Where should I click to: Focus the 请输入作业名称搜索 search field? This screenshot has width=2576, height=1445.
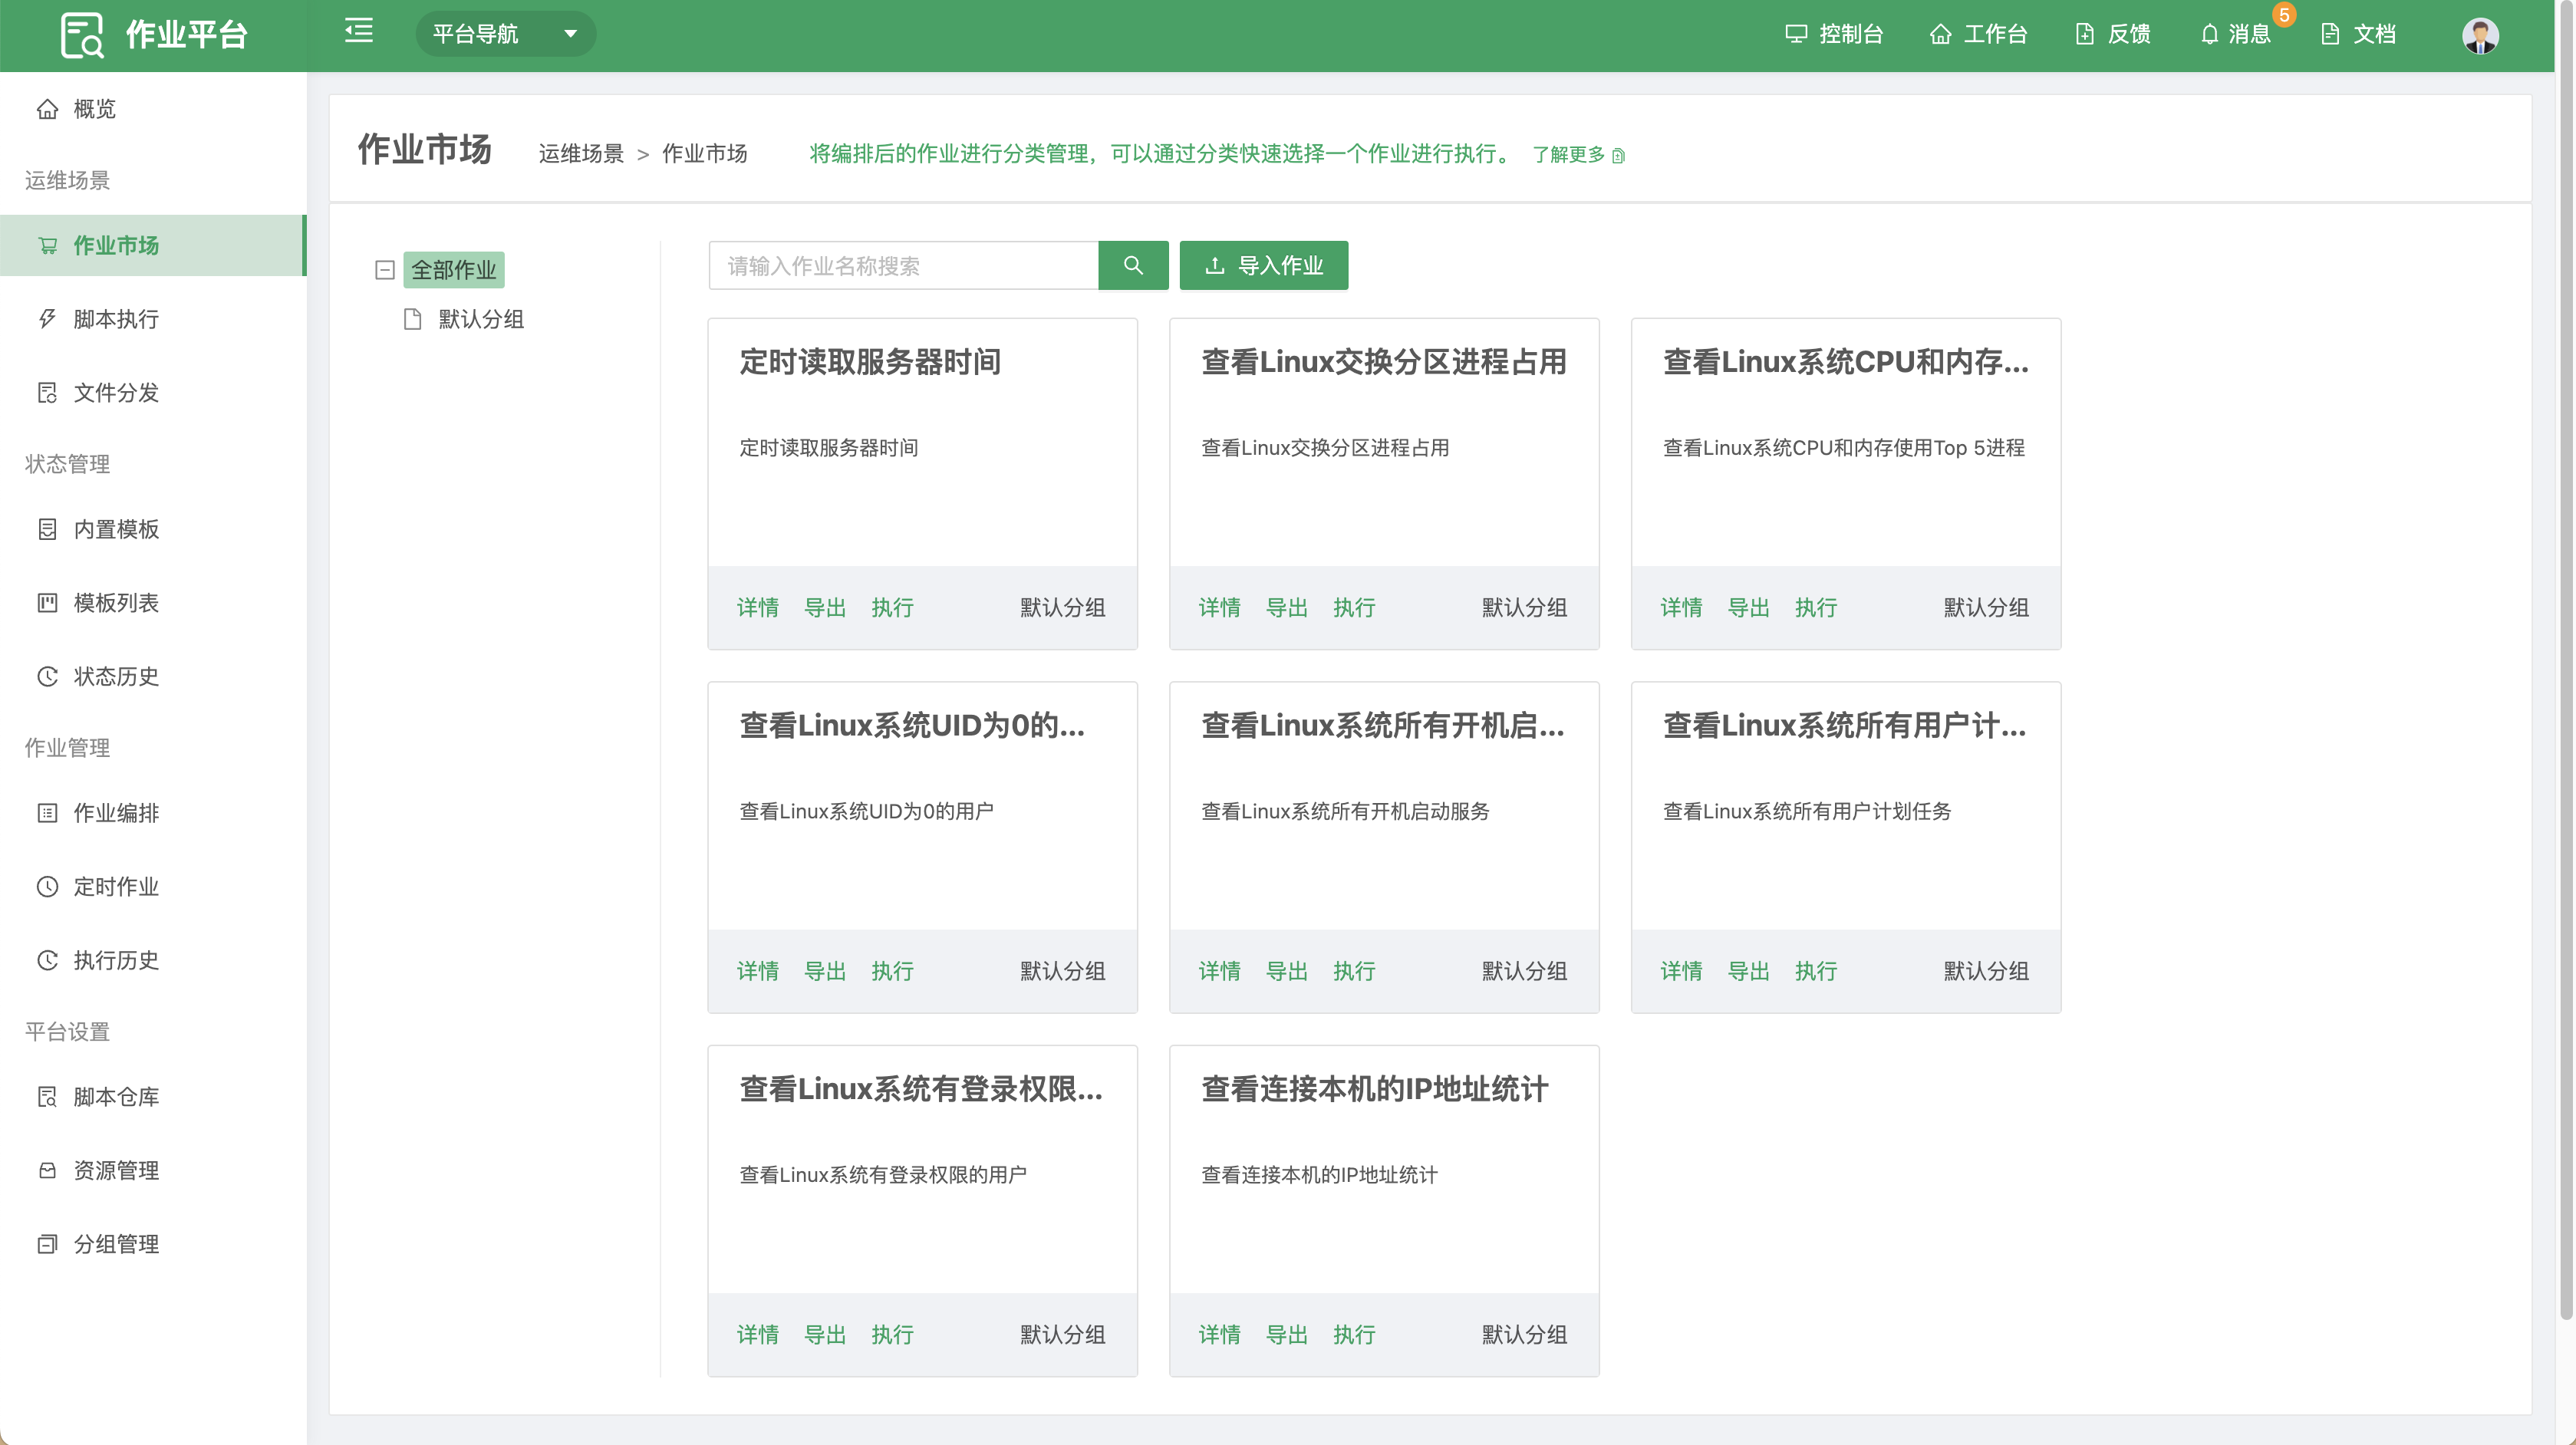point(903,266)
